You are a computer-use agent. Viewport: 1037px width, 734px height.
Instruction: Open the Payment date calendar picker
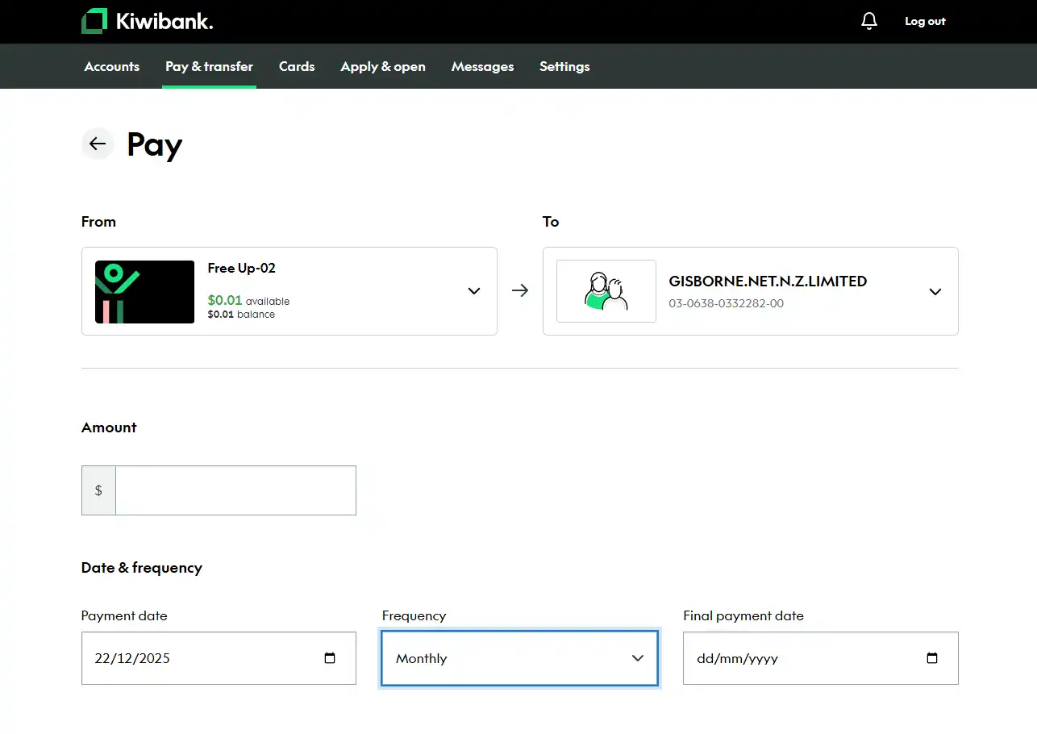[330, 658]
